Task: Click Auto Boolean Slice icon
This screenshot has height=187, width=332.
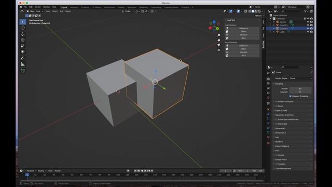Action: point(227,38)
